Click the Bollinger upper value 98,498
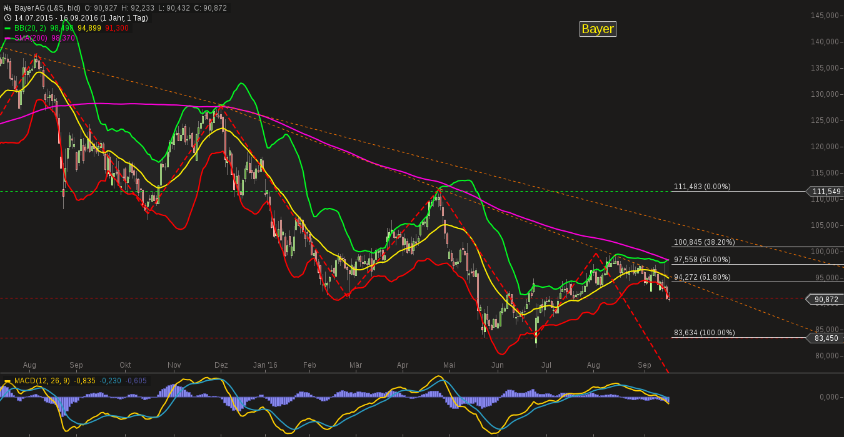This screenshot has height=437, width=844. 62,28
